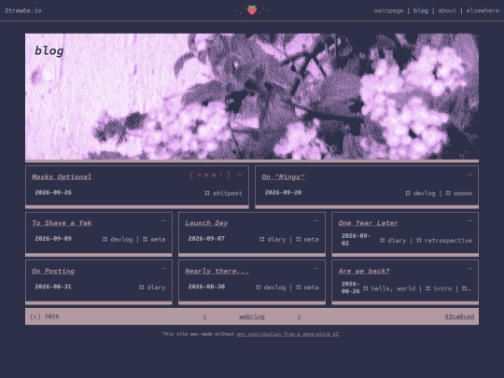Select the ooooo tag on On "Rings"

(458, 193)
